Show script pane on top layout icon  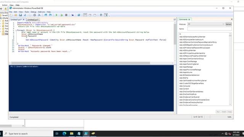tap(85, 15)
